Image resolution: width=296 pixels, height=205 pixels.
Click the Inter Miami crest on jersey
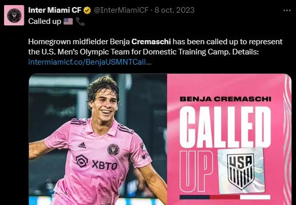click(x=113, y=150)
